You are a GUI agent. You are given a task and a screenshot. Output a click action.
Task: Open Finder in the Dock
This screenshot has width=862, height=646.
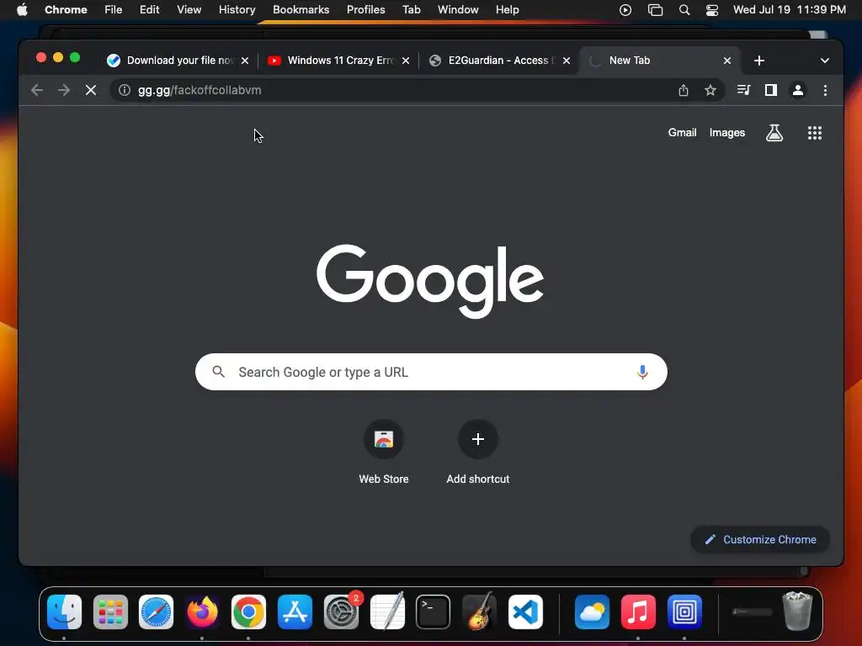[x=64, y=612]
